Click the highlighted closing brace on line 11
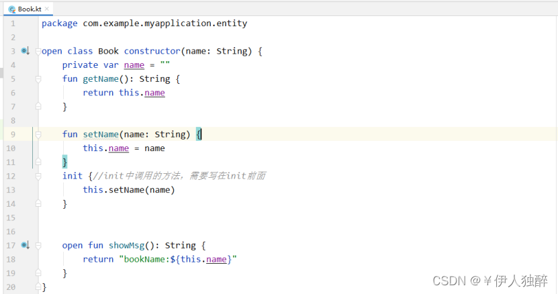 [x=64, y=162]
